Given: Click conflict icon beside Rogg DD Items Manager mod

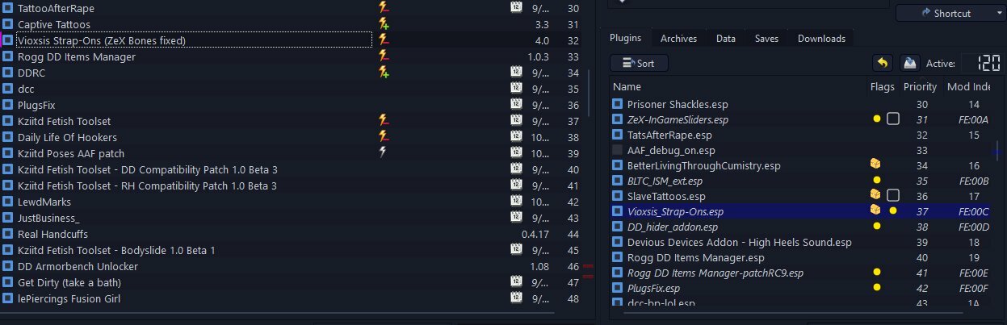Looking at the screenshot, I should tap(384, 56).
